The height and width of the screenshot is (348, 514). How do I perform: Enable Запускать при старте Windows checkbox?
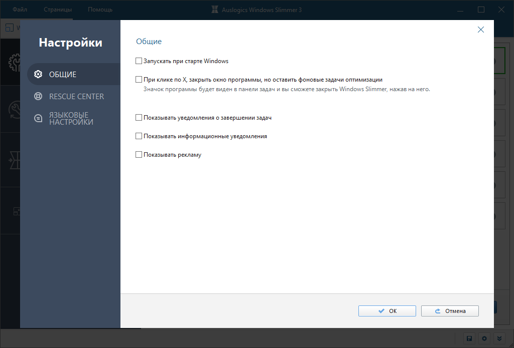pyautogui.click(x=139, y=61)
